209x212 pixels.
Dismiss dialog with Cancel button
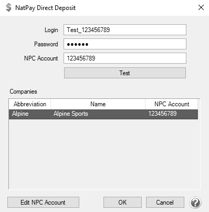[165, 203]
